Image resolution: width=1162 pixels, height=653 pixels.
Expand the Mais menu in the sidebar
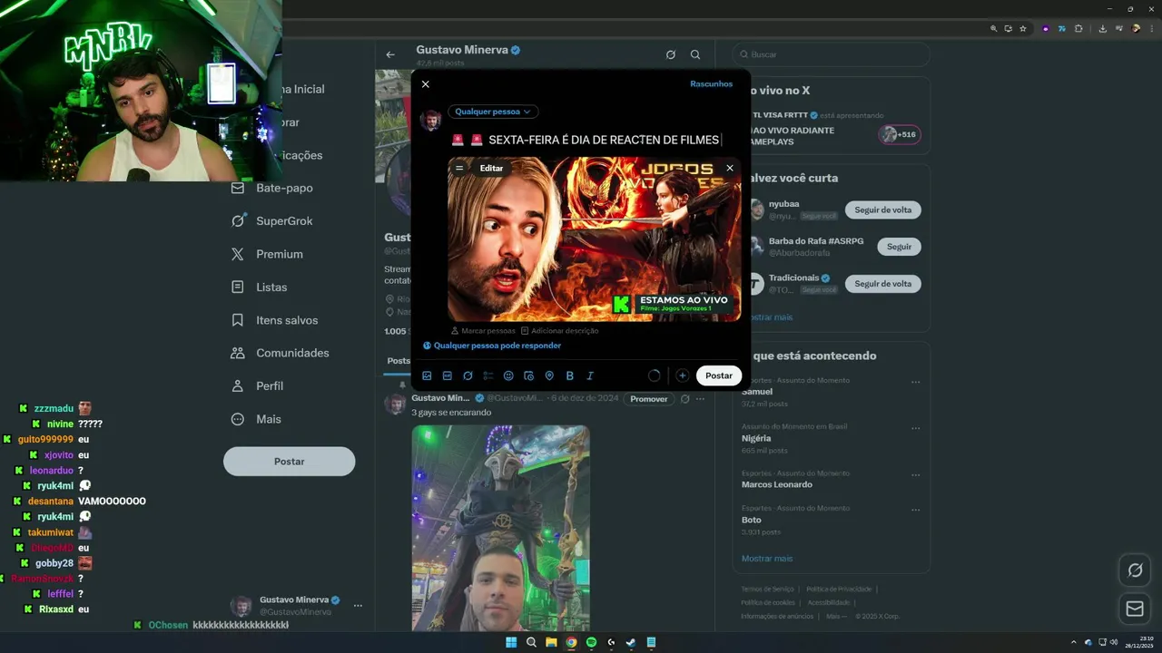(256, 419)
